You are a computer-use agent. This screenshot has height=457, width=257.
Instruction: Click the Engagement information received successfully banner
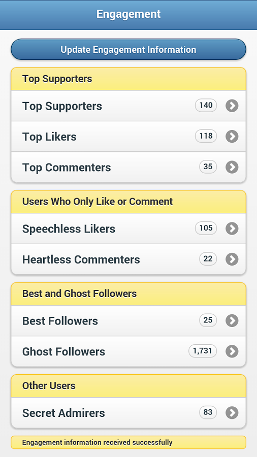pyautogui.click(x=128, y=442)
